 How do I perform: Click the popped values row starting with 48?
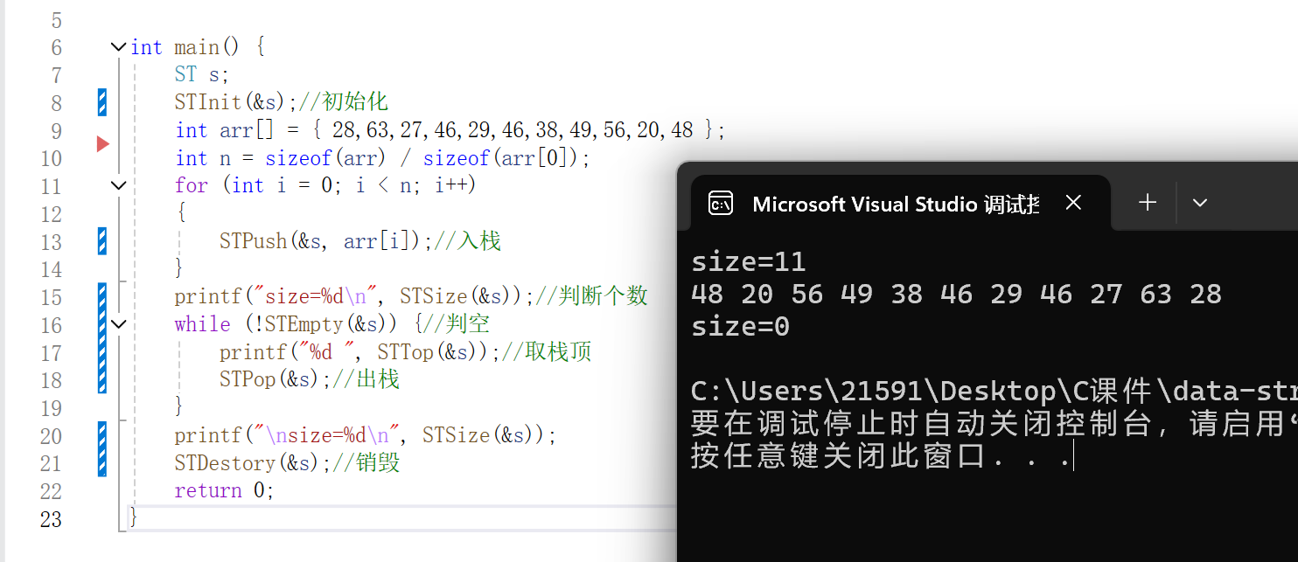956,294
